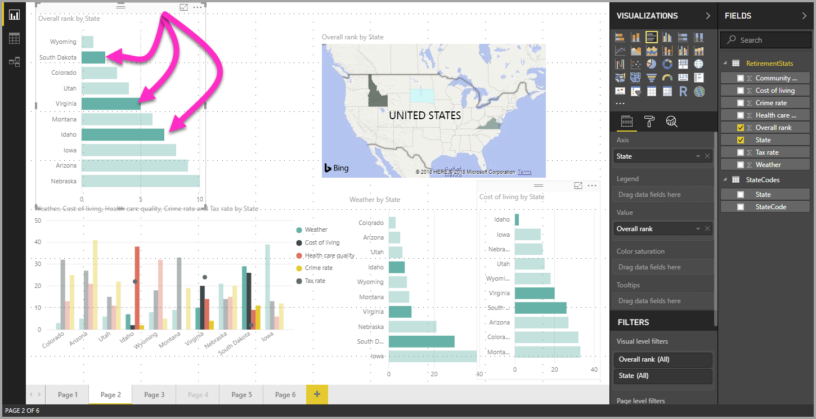Image resolution: width=816 pixels, height=419 pixels.
Task: Open the Analytics magnifier pane
Action: (x=671, y=121)
